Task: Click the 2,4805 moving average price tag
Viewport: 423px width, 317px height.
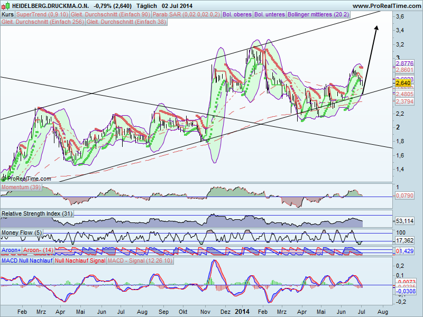Action: 404,94
